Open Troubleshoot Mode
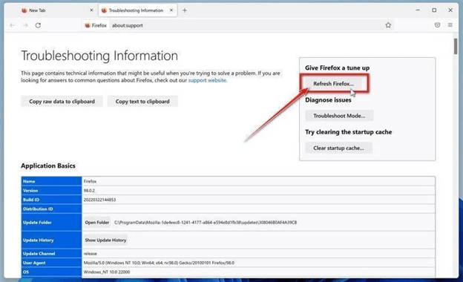This screenshot has height=282, width=463. click(339, 116)
